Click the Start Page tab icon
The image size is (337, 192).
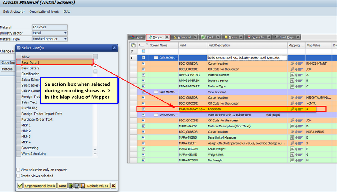(277, 37)
